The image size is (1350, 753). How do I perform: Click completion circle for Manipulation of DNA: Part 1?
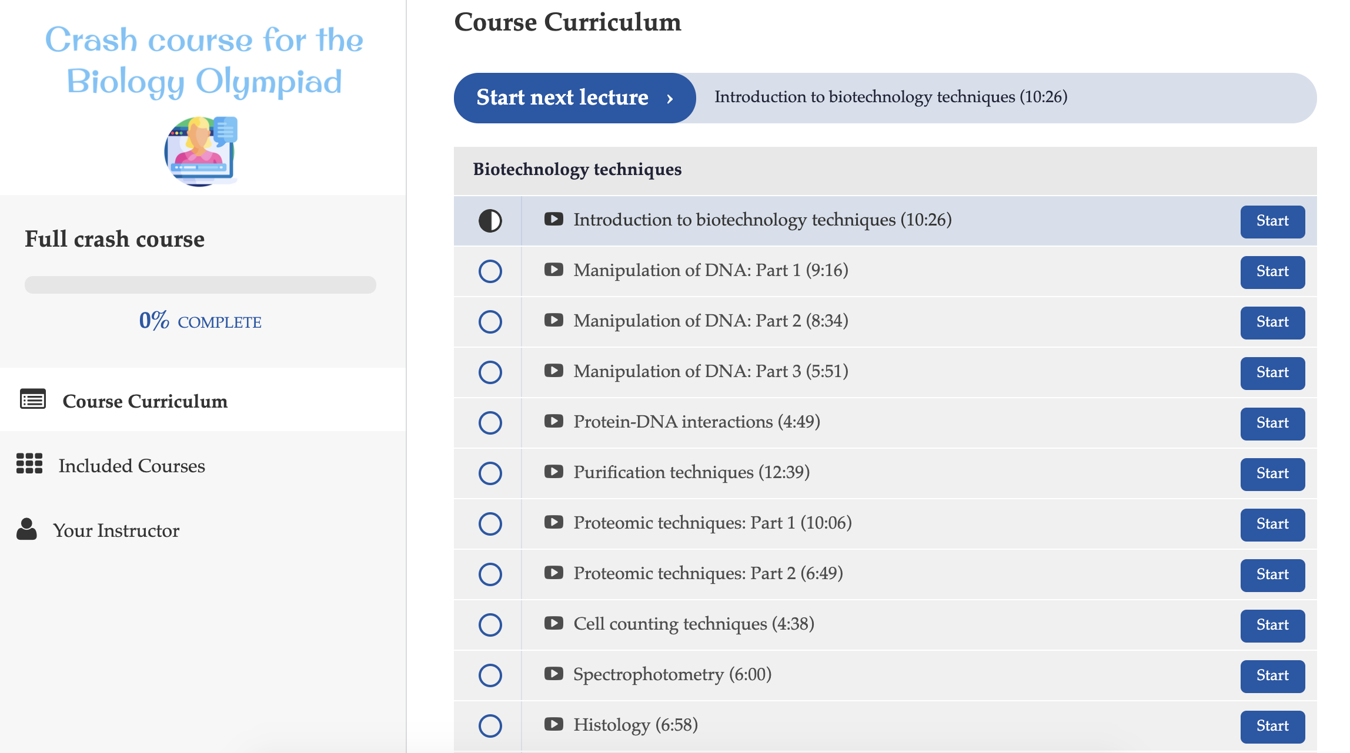click(x=490, y=271)
